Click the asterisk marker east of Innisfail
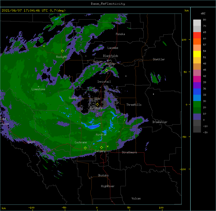 tap(126, 76)
